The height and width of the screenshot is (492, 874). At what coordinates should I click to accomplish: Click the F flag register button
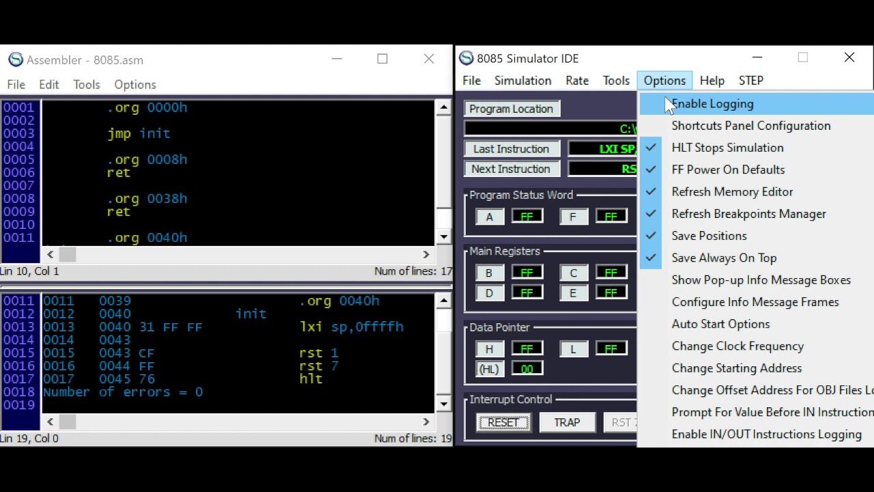pos(572,217)
